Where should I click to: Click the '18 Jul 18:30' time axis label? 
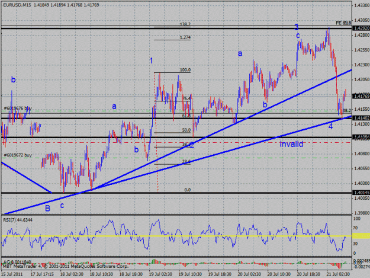tap(131, 274)
